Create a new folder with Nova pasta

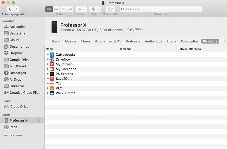110,9
